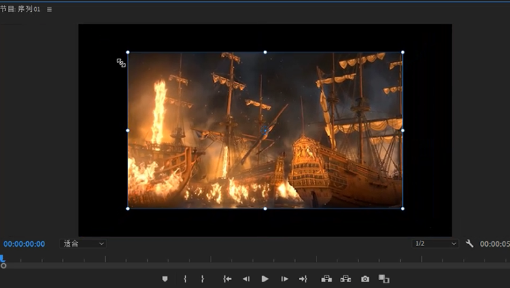Click the Add Marker button
510x288 pixels.
(x=165, y=279)
